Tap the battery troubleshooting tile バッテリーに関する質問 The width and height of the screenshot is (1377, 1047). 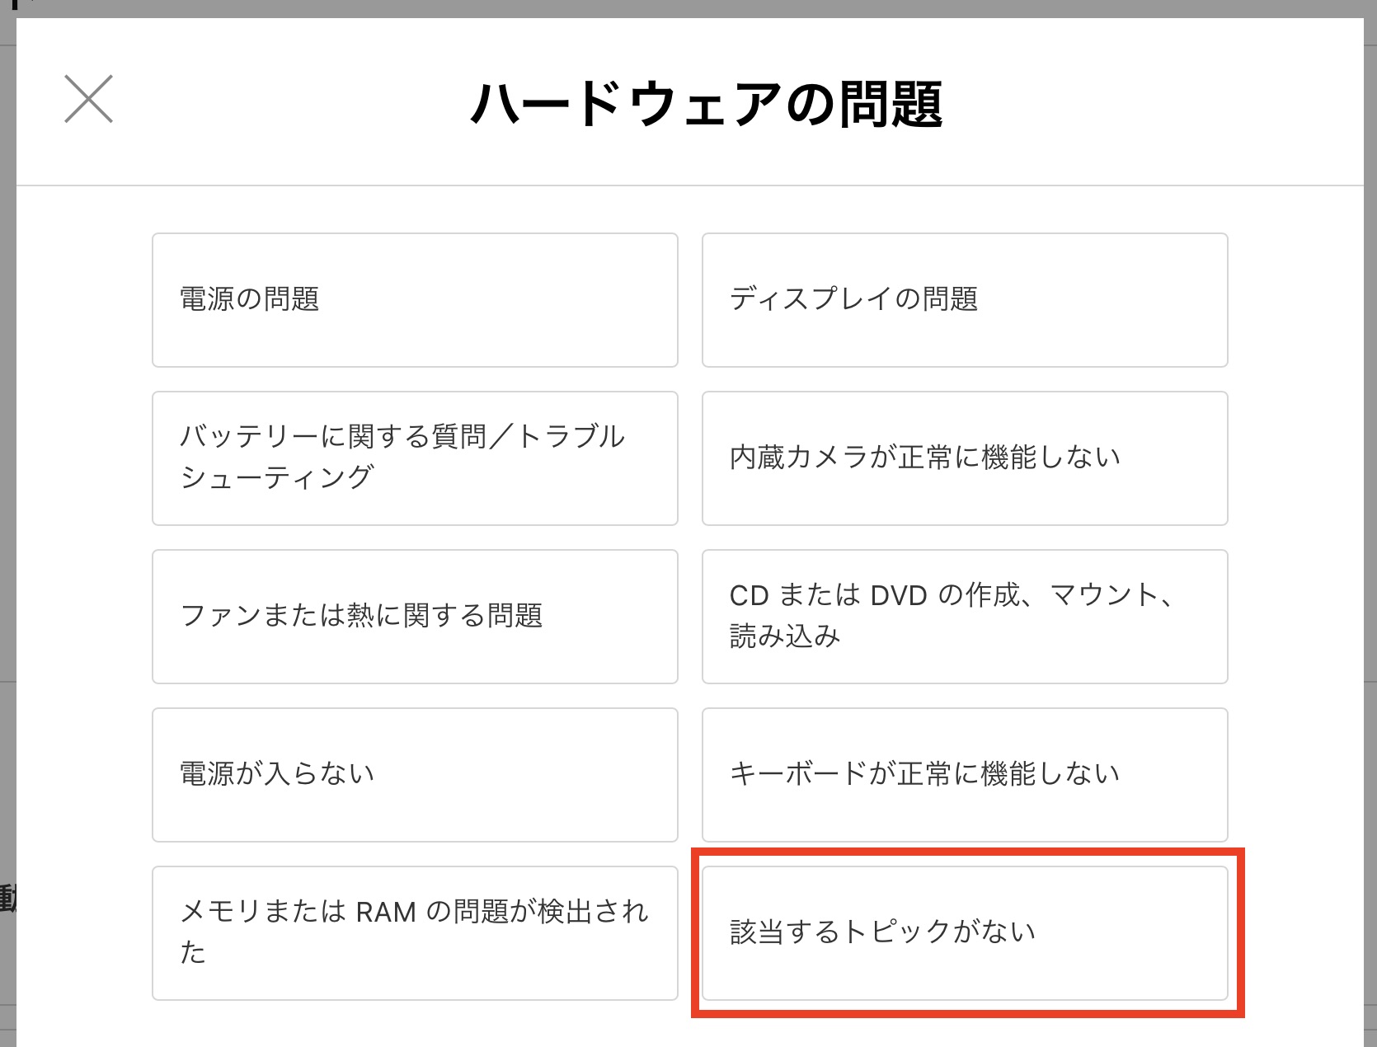point(415,458)
